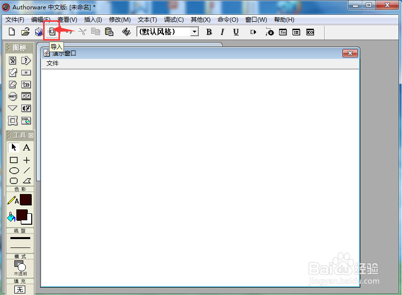Select the Text tool
Image resolution: width=402 pixels, height=295 pixels.
tap(26, 147)
